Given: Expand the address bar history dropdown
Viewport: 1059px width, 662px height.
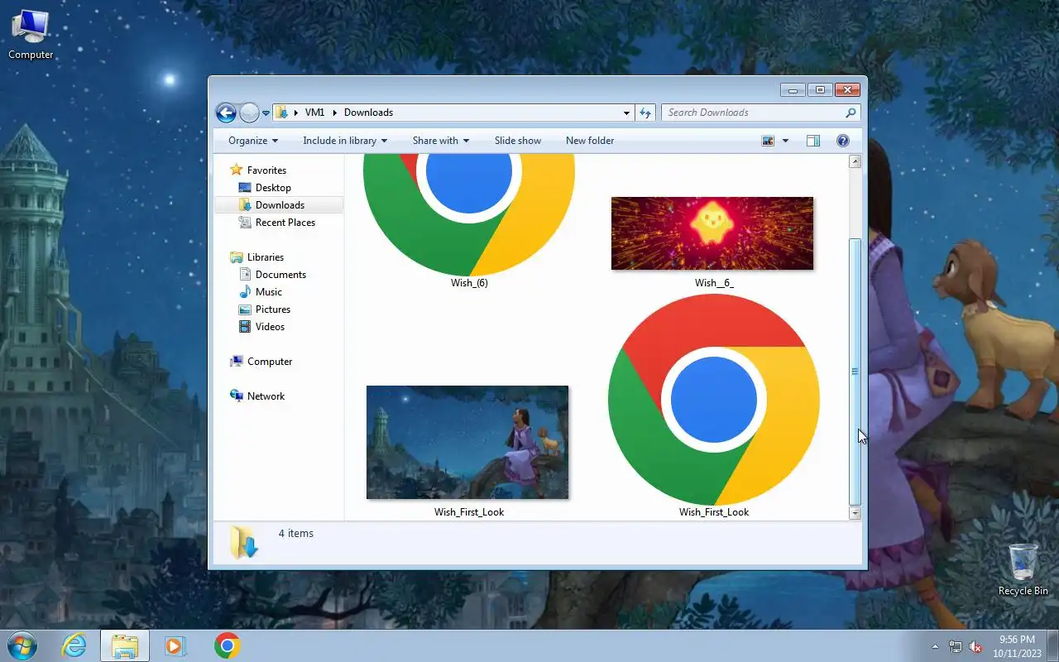Looking at the screenshot, I should click(x=626, y=113).
